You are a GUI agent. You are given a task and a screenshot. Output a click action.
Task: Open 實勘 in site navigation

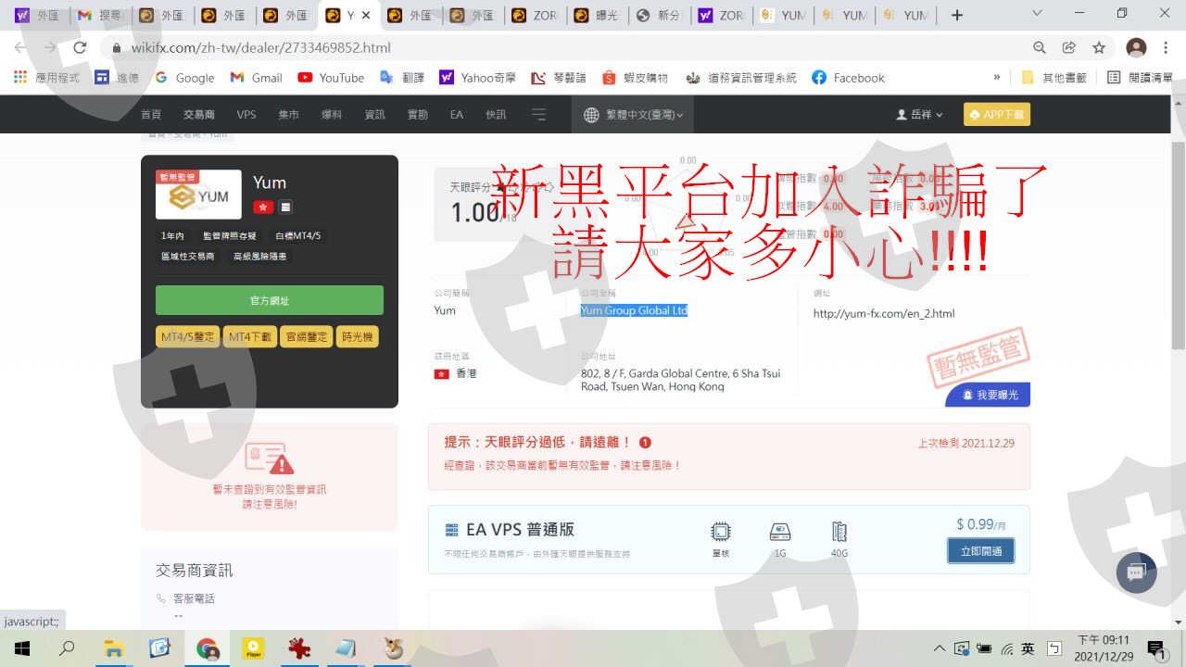[418, 115]
